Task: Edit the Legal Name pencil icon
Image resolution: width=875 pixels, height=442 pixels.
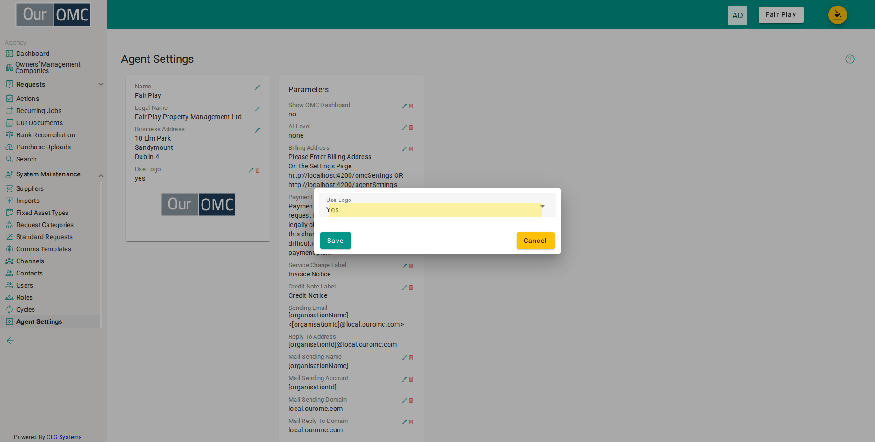Action: point(257,109)
